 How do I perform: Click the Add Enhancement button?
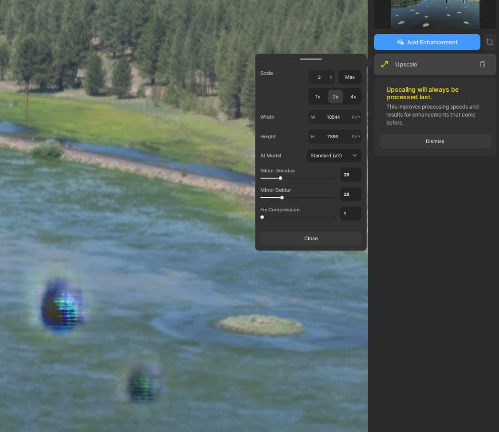click(427, 42)
